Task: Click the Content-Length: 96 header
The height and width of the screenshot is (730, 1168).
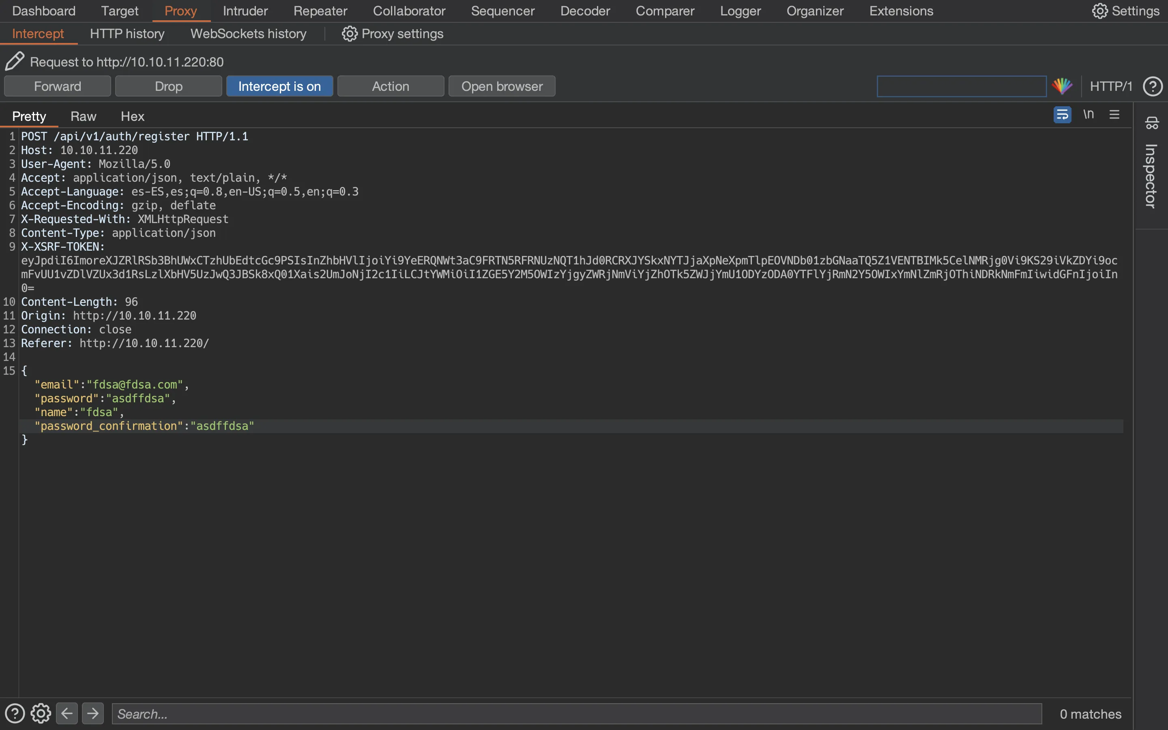Action: tap(79, 302)
